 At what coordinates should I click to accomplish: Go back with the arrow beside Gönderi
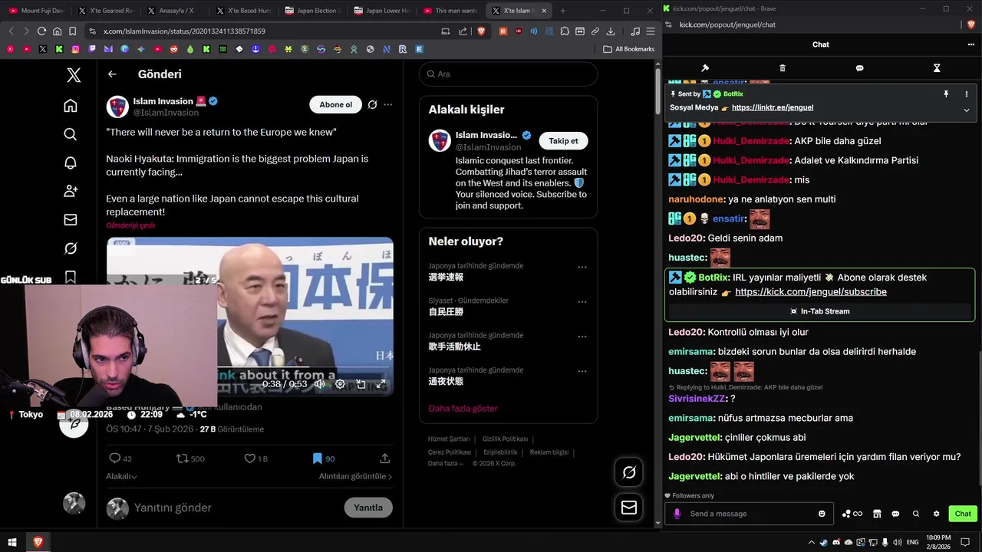(x=112, y=74)
